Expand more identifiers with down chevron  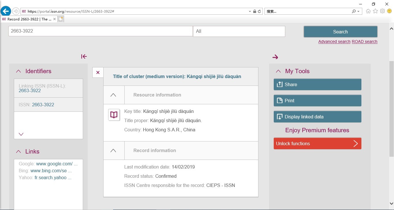(x=21, y=134)
